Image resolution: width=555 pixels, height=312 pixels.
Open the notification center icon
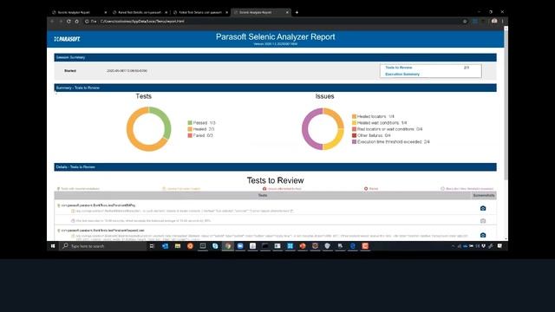pos(499,246)
